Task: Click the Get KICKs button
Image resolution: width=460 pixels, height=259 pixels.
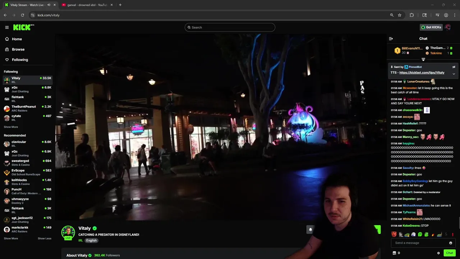Action: [431, 27]
